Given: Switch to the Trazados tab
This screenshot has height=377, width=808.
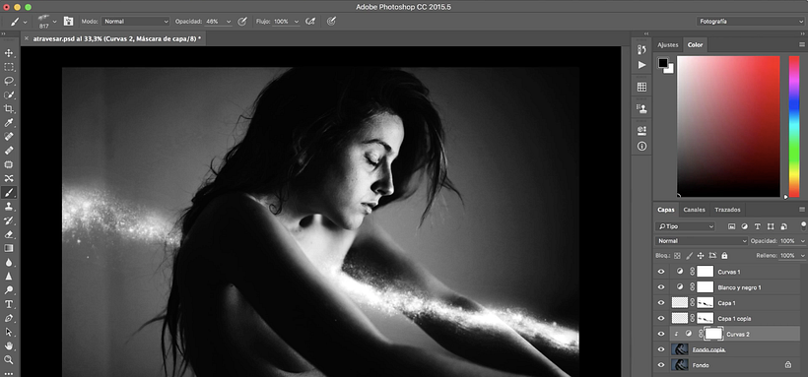Looking at the screenshot, I should 727,210.
